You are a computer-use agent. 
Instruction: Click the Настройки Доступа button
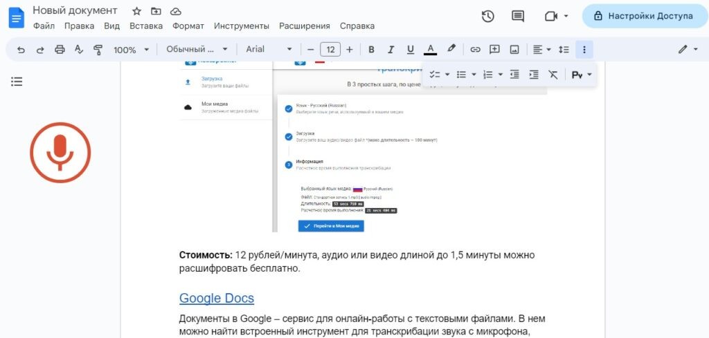(x=645, y=17)
